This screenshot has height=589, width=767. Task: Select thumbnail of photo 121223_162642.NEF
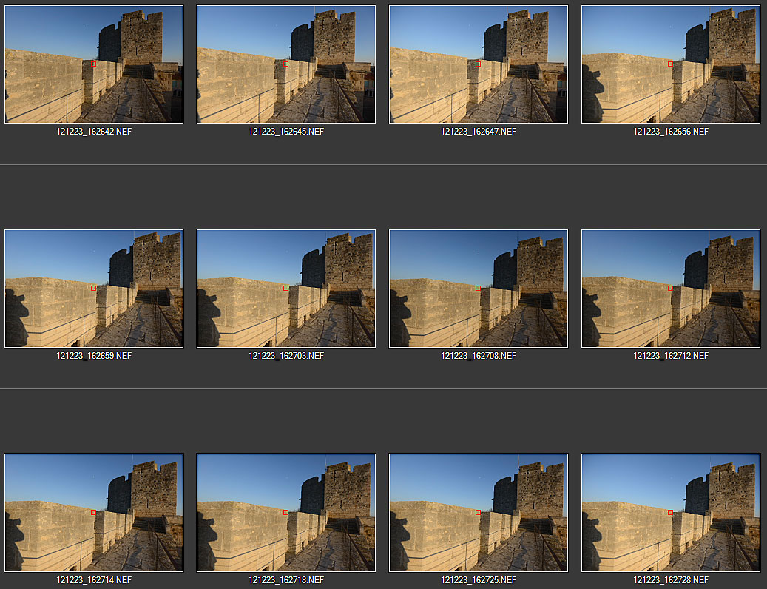(94, 64)
